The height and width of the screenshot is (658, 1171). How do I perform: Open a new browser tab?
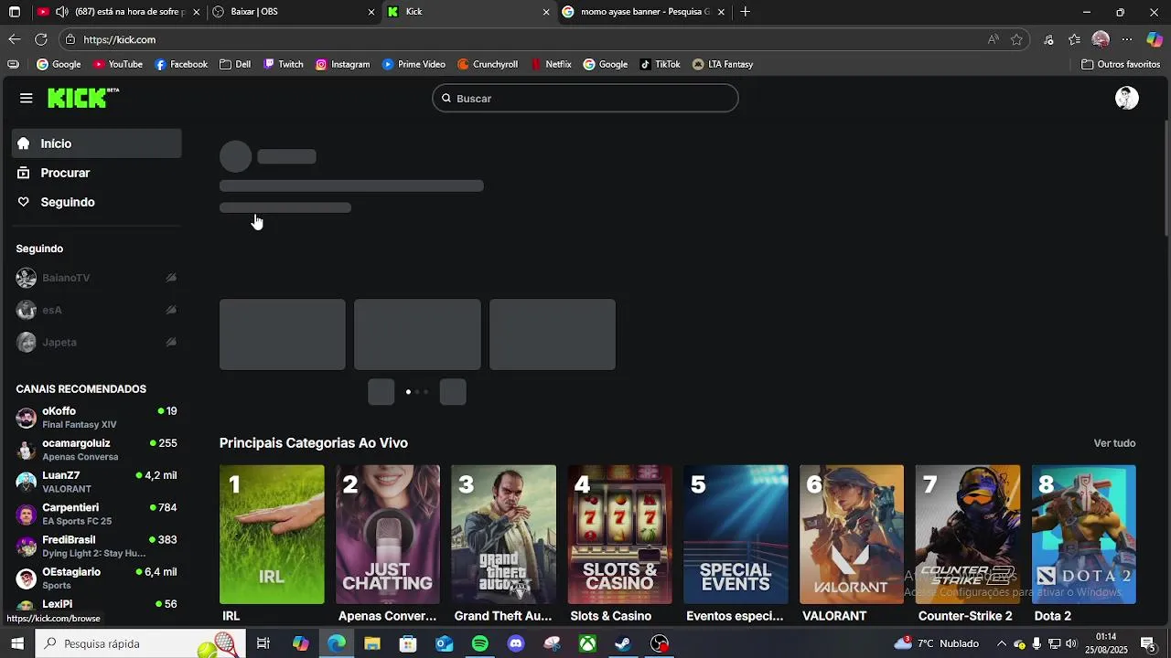click(x=745, y=12)
